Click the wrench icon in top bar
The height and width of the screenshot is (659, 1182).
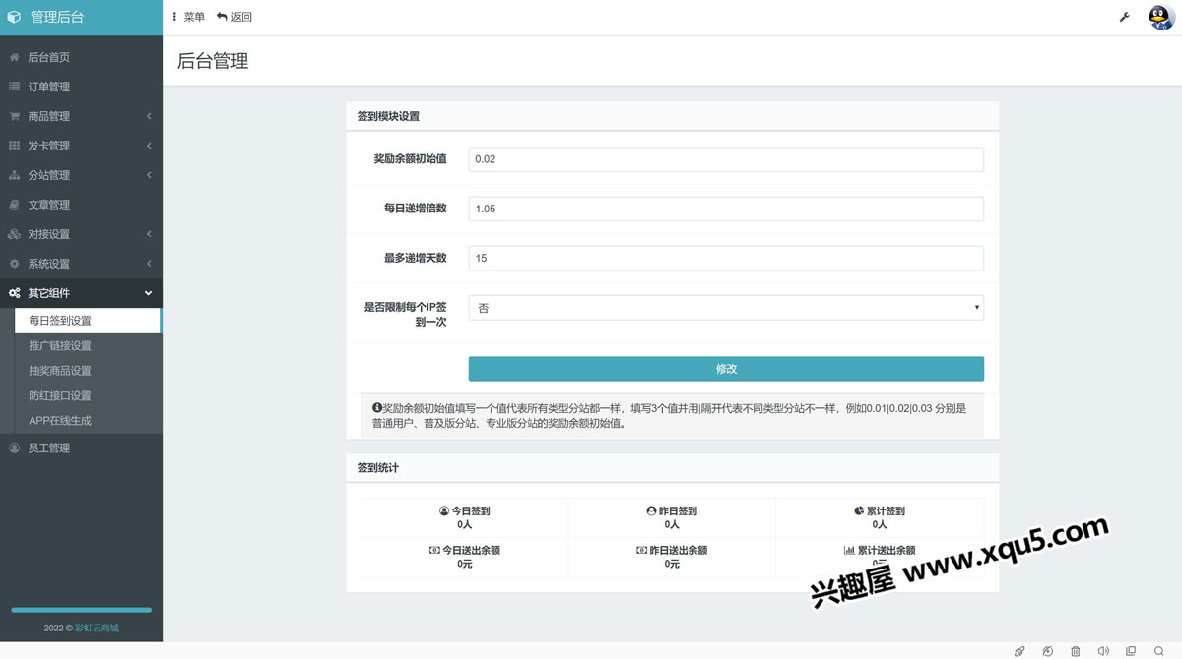tap(1124, 17)
